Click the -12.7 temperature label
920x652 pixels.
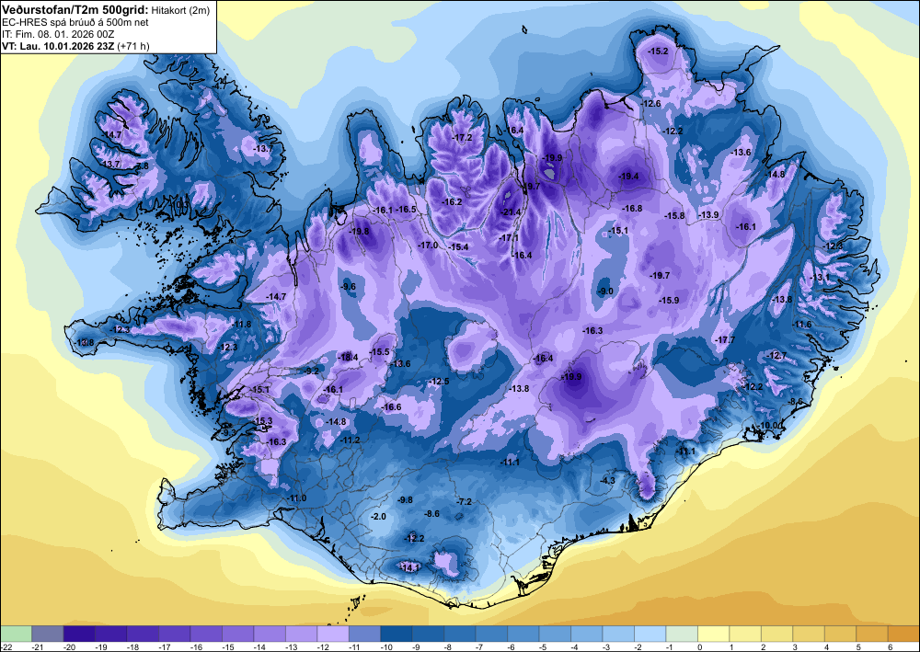(777, 355)
